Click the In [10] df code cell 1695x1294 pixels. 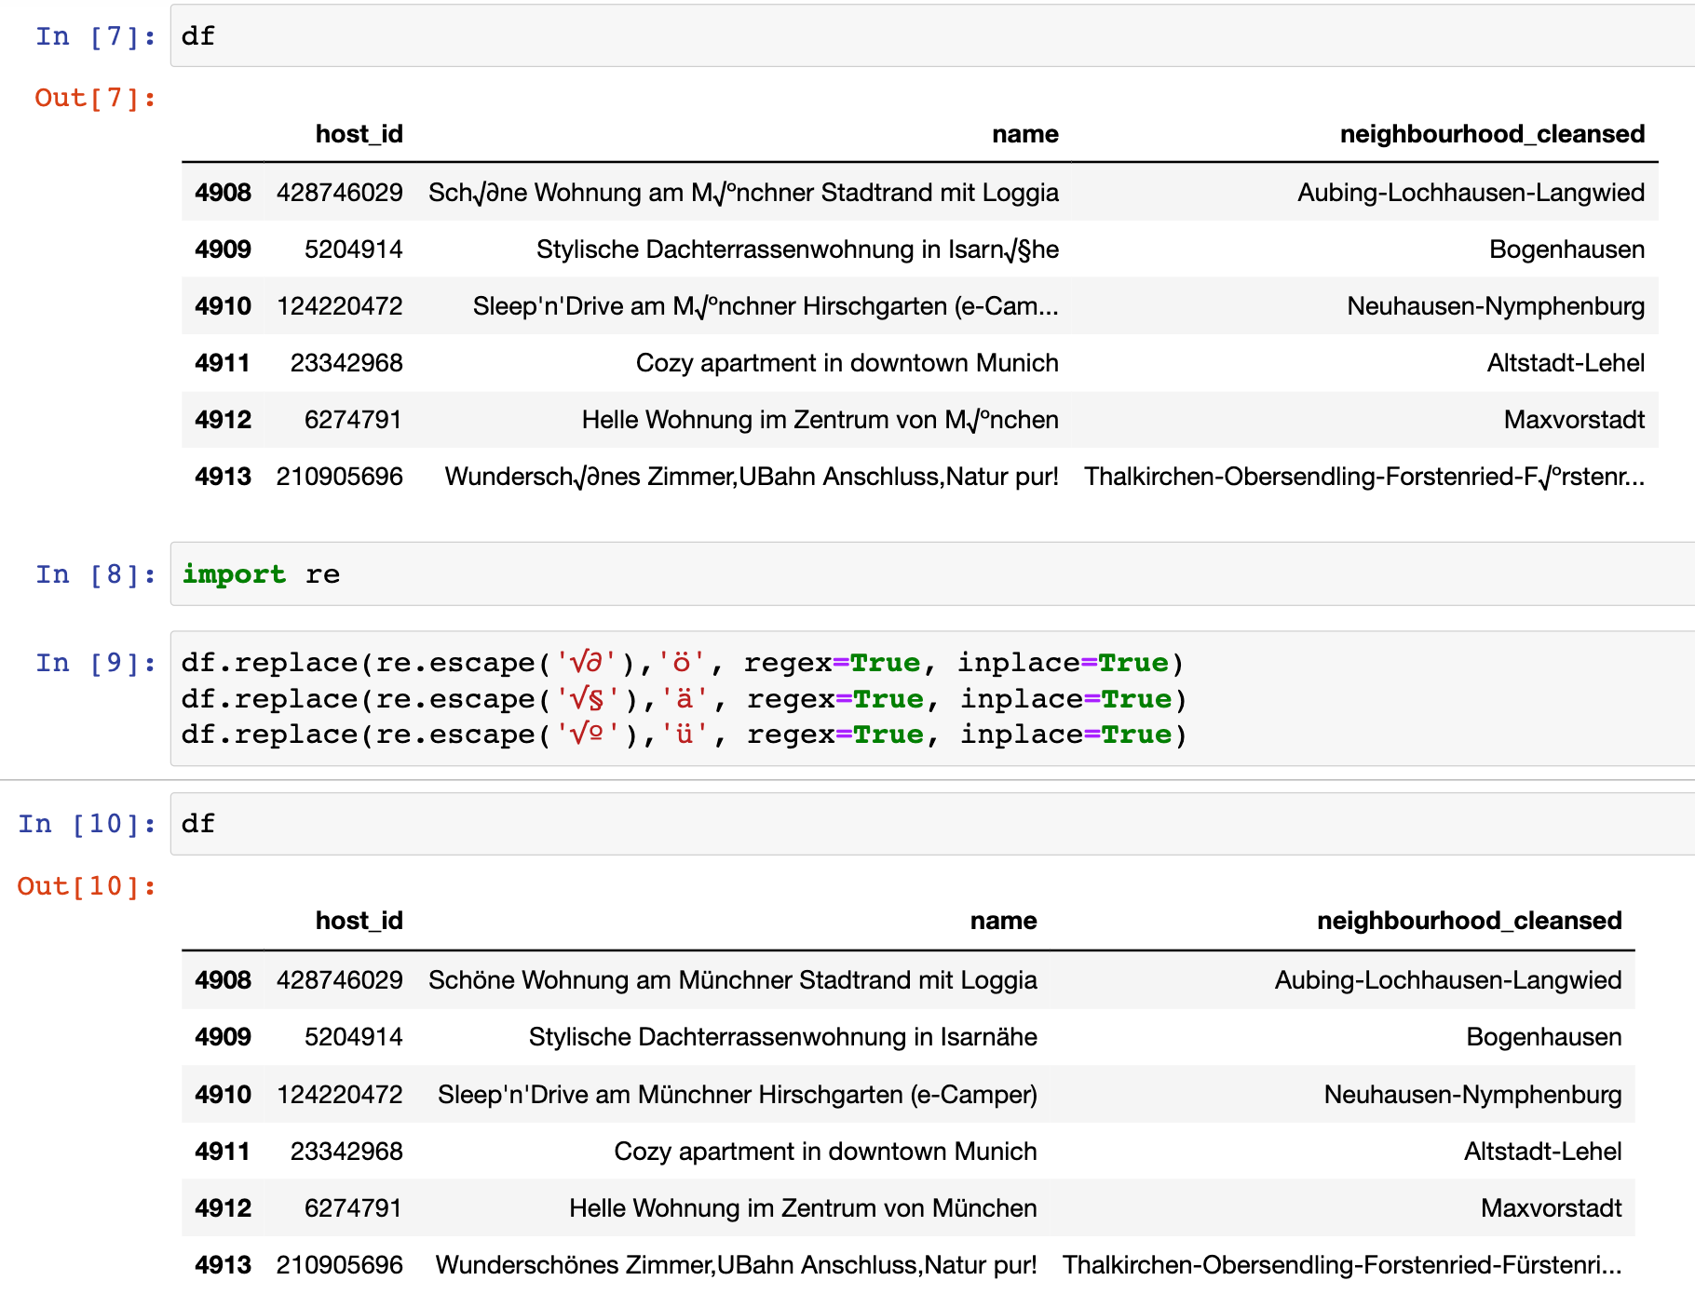[x=932, y=823]
